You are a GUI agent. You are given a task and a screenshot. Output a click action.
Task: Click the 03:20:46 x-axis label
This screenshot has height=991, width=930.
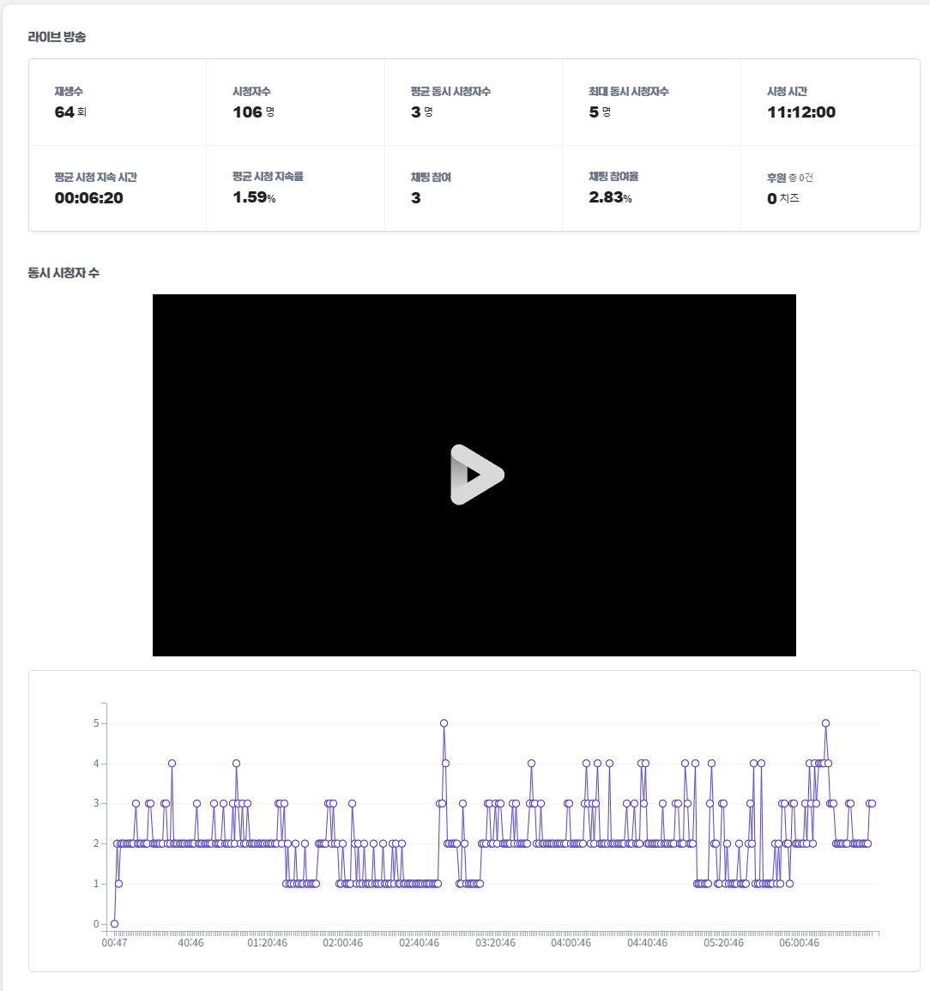(x=495, y=943)
